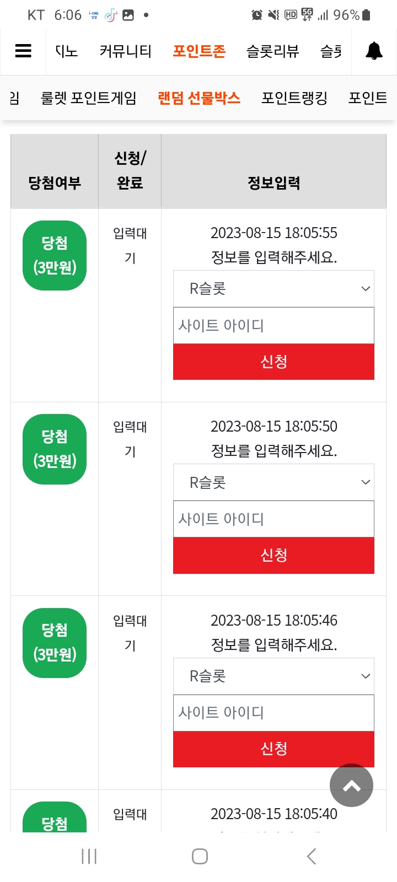
Task: Tap the battery indicator in status bar
Action: click(367, 15)
